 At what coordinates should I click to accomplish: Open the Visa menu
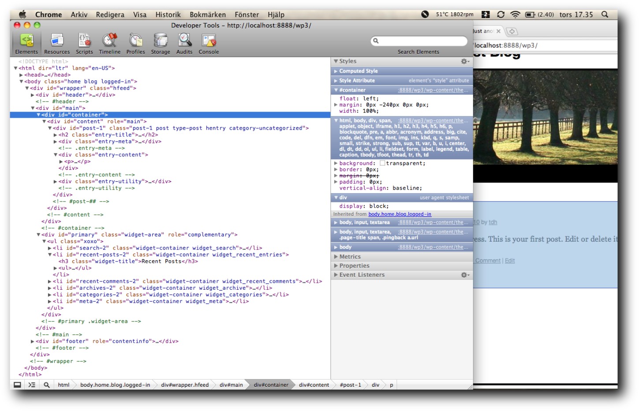click(x=140, y=15)
